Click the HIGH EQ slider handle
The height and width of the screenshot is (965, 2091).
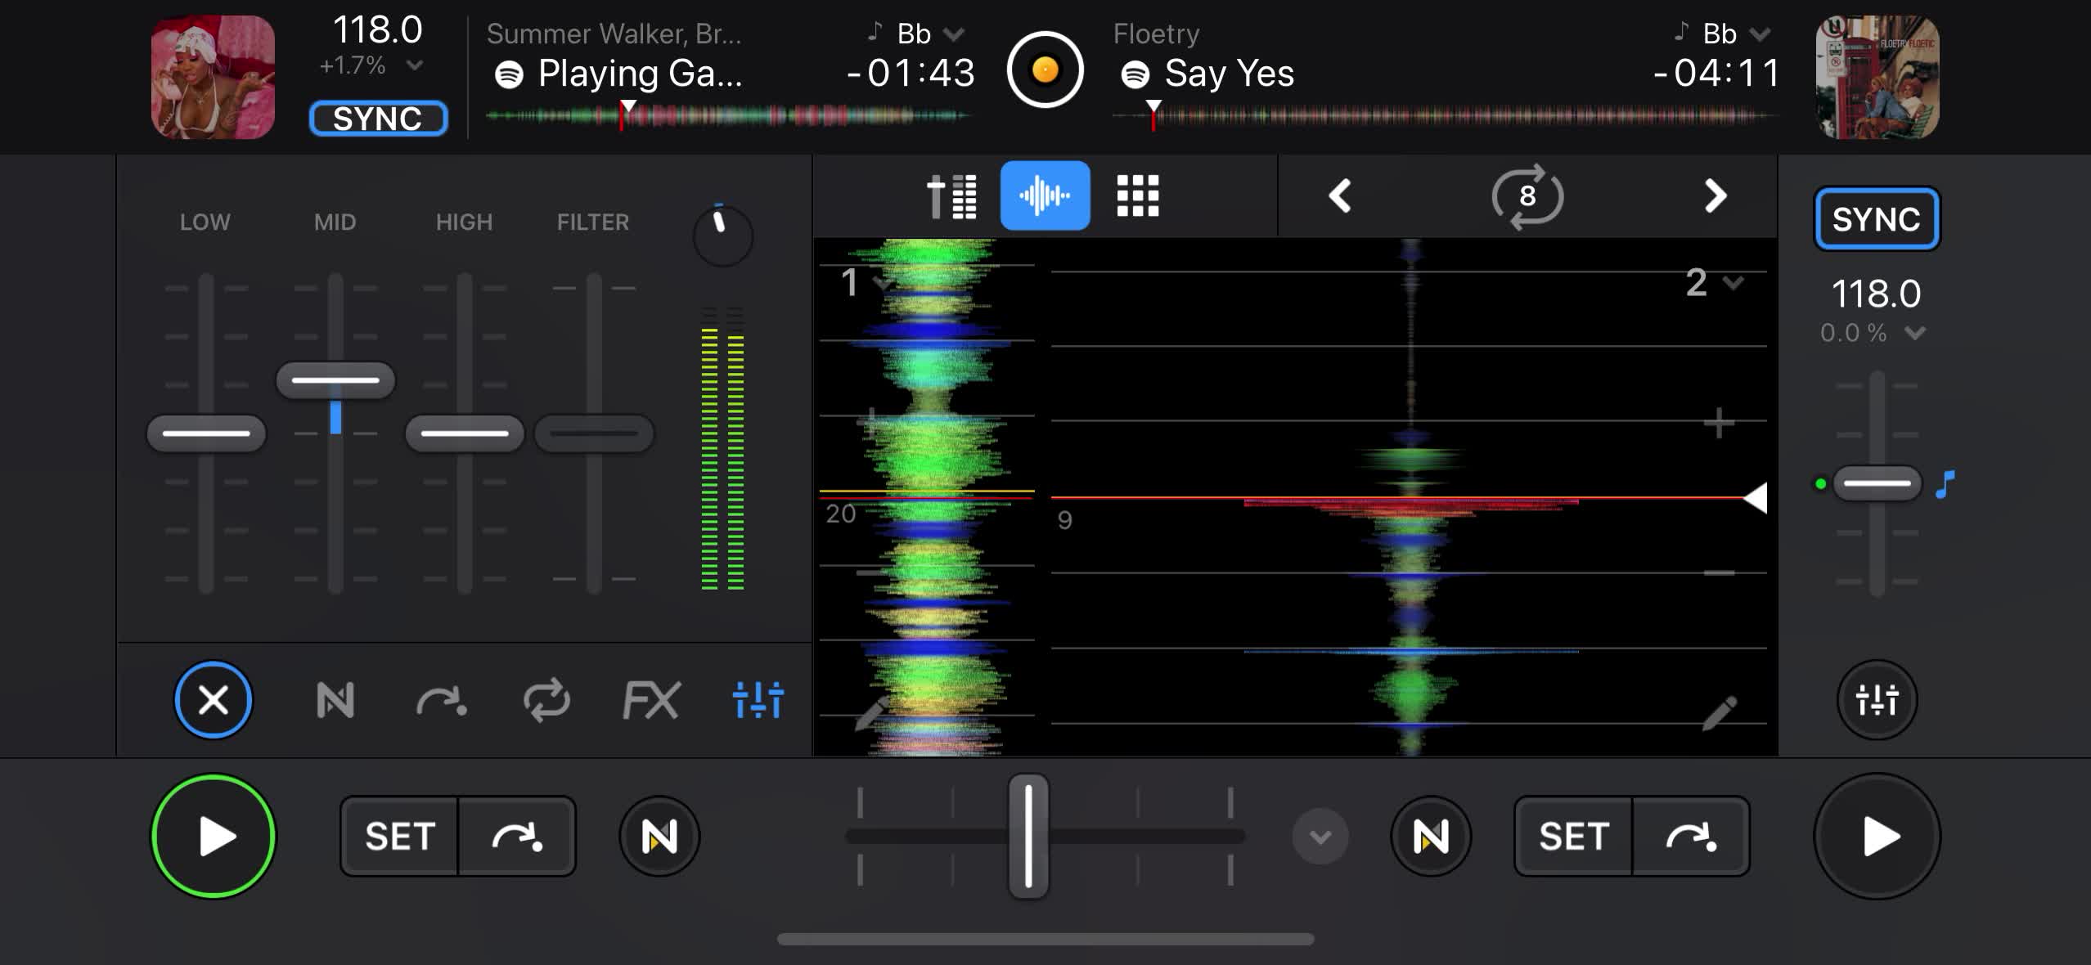click(x=465, y=433)
